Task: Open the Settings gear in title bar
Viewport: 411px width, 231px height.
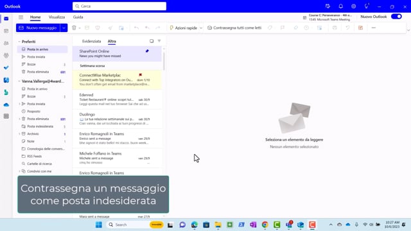Action: pos(354,6)
